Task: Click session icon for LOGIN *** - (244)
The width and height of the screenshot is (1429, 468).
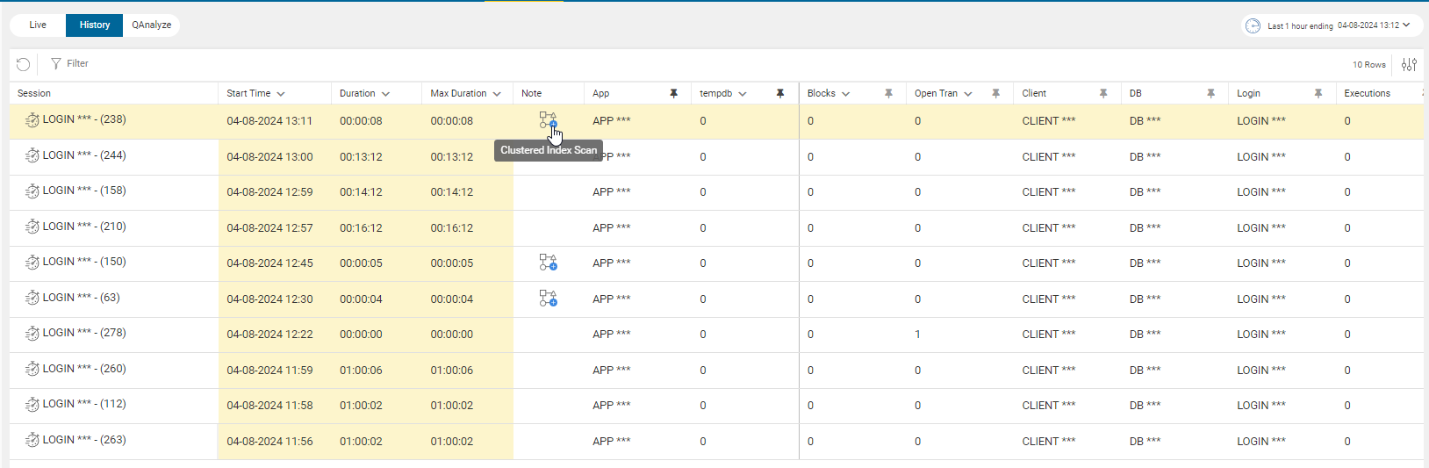Action: tap(32, 155)
